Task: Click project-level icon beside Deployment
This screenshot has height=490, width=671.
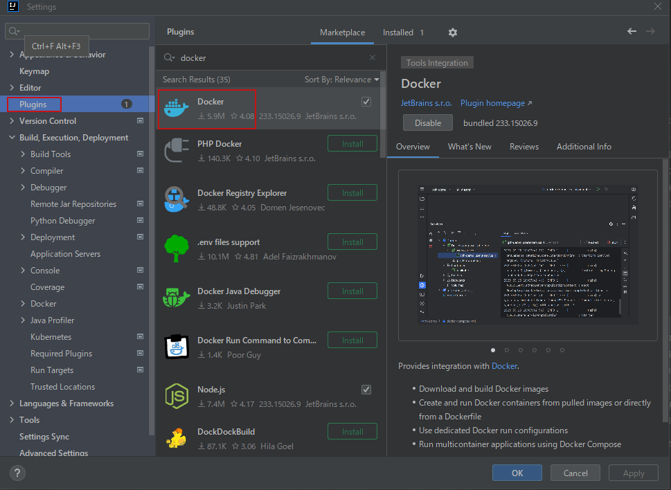Action: [140, 237]
